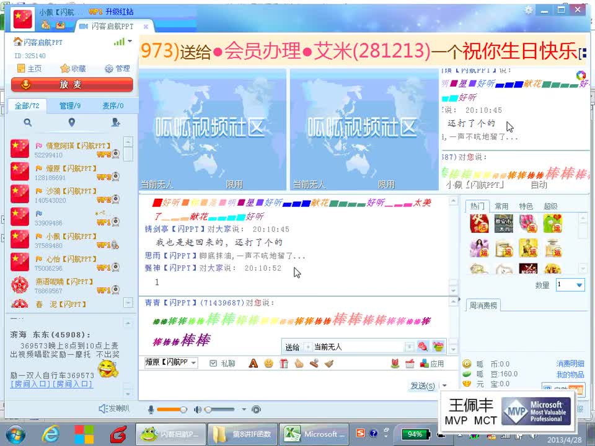Click the locate-user pin icon
Screen dimensions: 595x446
[72, 122]
